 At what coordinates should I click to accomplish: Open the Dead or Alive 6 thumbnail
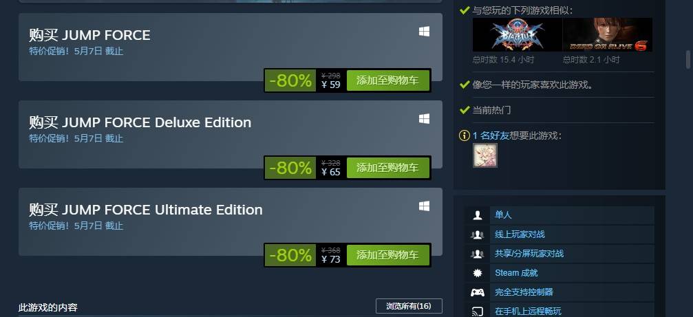(x=607, y=35)
